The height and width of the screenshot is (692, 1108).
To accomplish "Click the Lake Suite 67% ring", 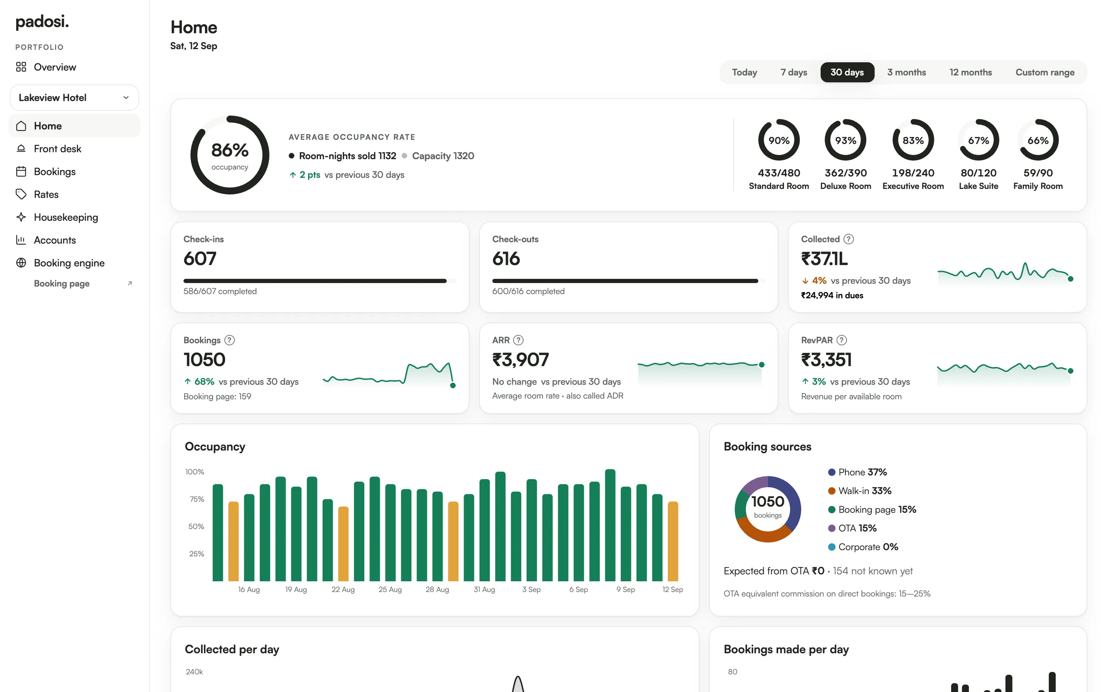I will tap(978, 140).
